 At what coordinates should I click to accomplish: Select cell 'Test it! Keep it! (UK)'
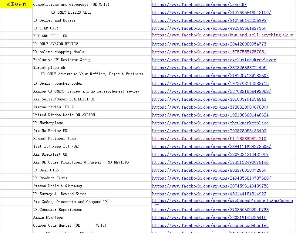[x=92, y=146]
